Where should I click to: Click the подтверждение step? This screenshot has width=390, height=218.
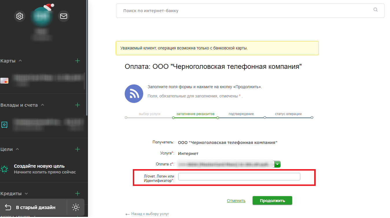241,114
